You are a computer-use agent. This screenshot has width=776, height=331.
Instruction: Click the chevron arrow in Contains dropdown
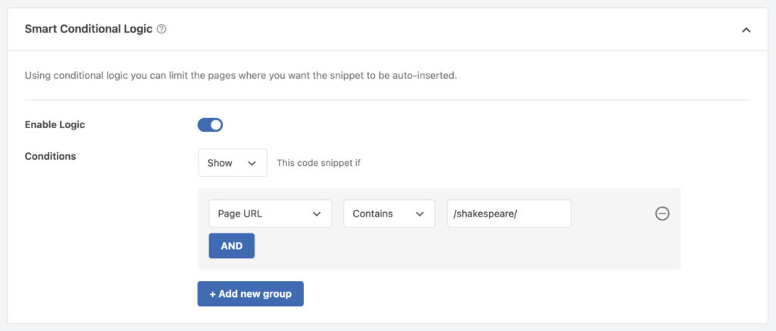[x=419, y=214]
